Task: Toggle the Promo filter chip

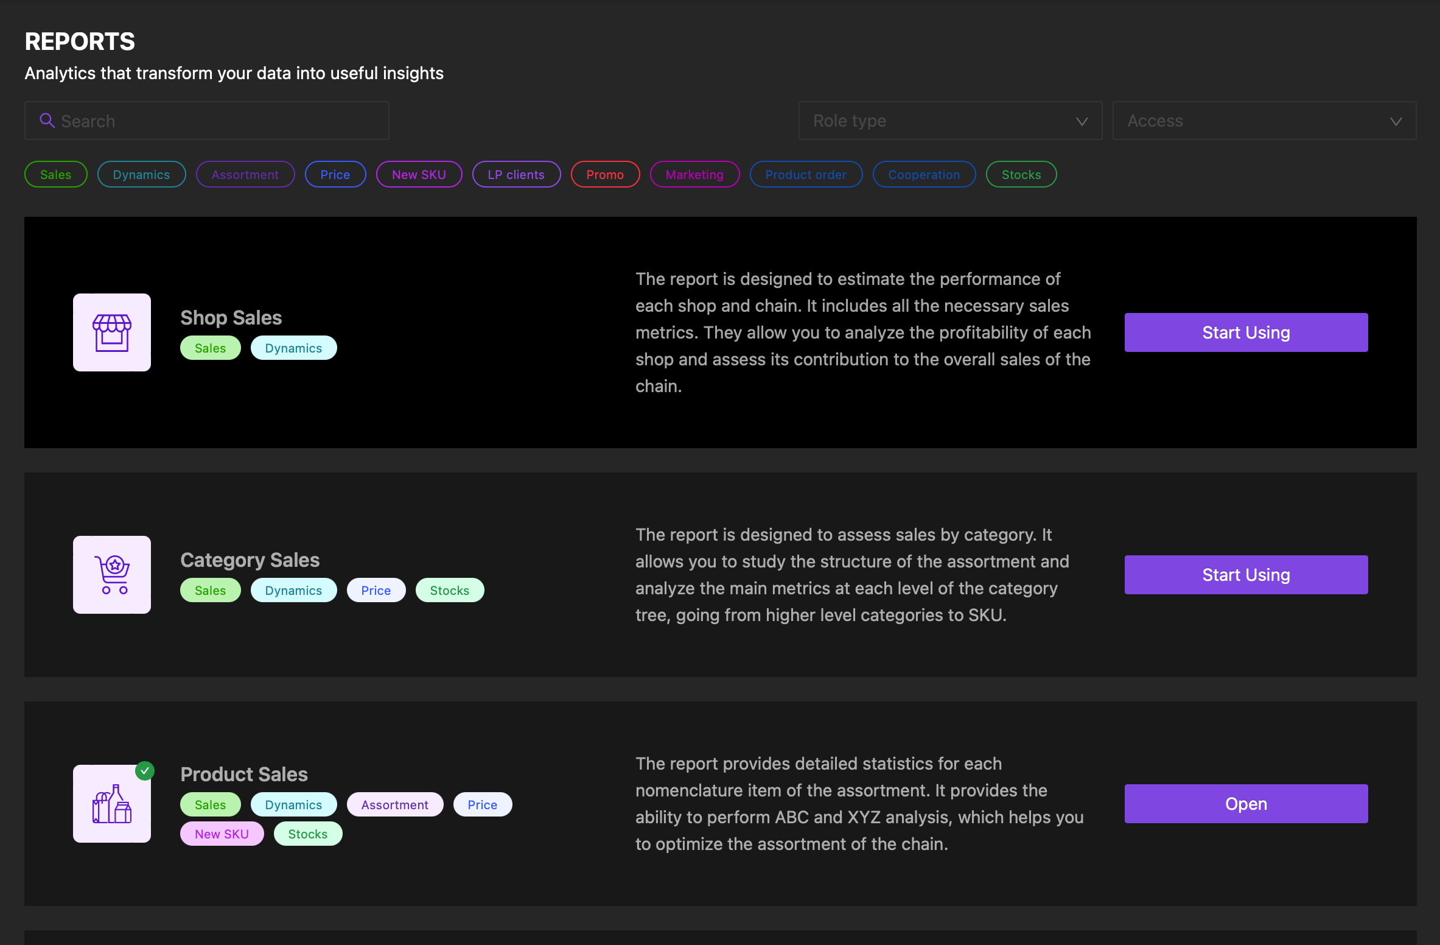Action: coord(605,175)
